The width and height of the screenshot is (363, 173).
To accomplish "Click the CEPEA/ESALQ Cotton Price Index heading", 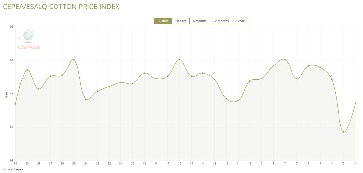I will tap(61, 7).
